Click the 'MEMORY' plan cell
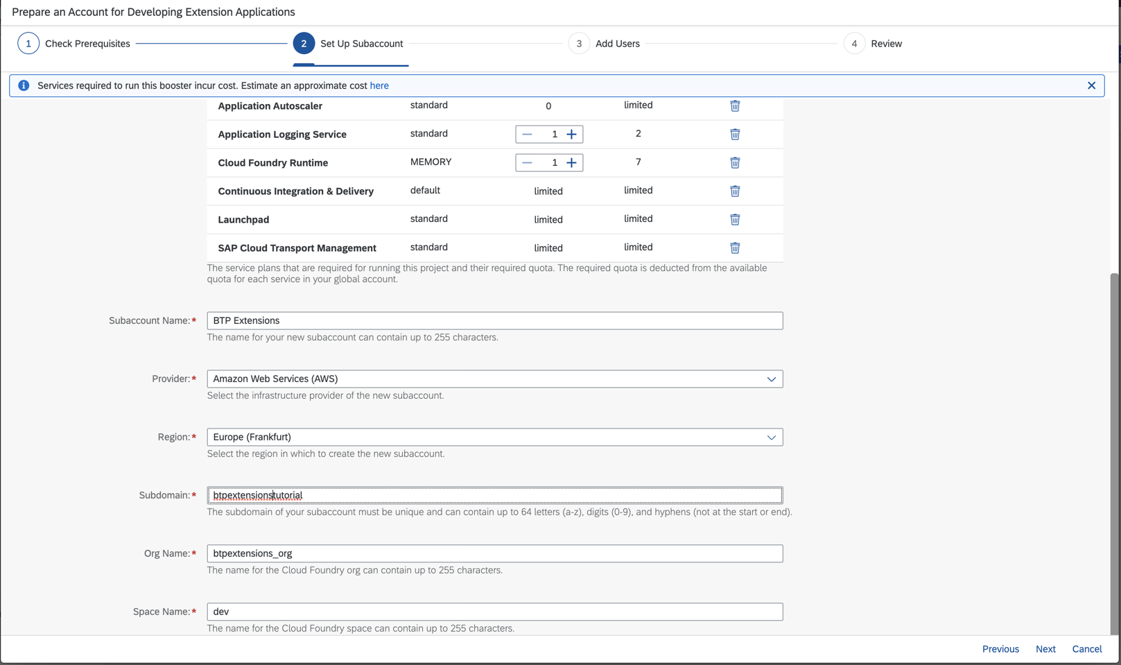This screenshot has width=1121, height=665. coord(431,162)
